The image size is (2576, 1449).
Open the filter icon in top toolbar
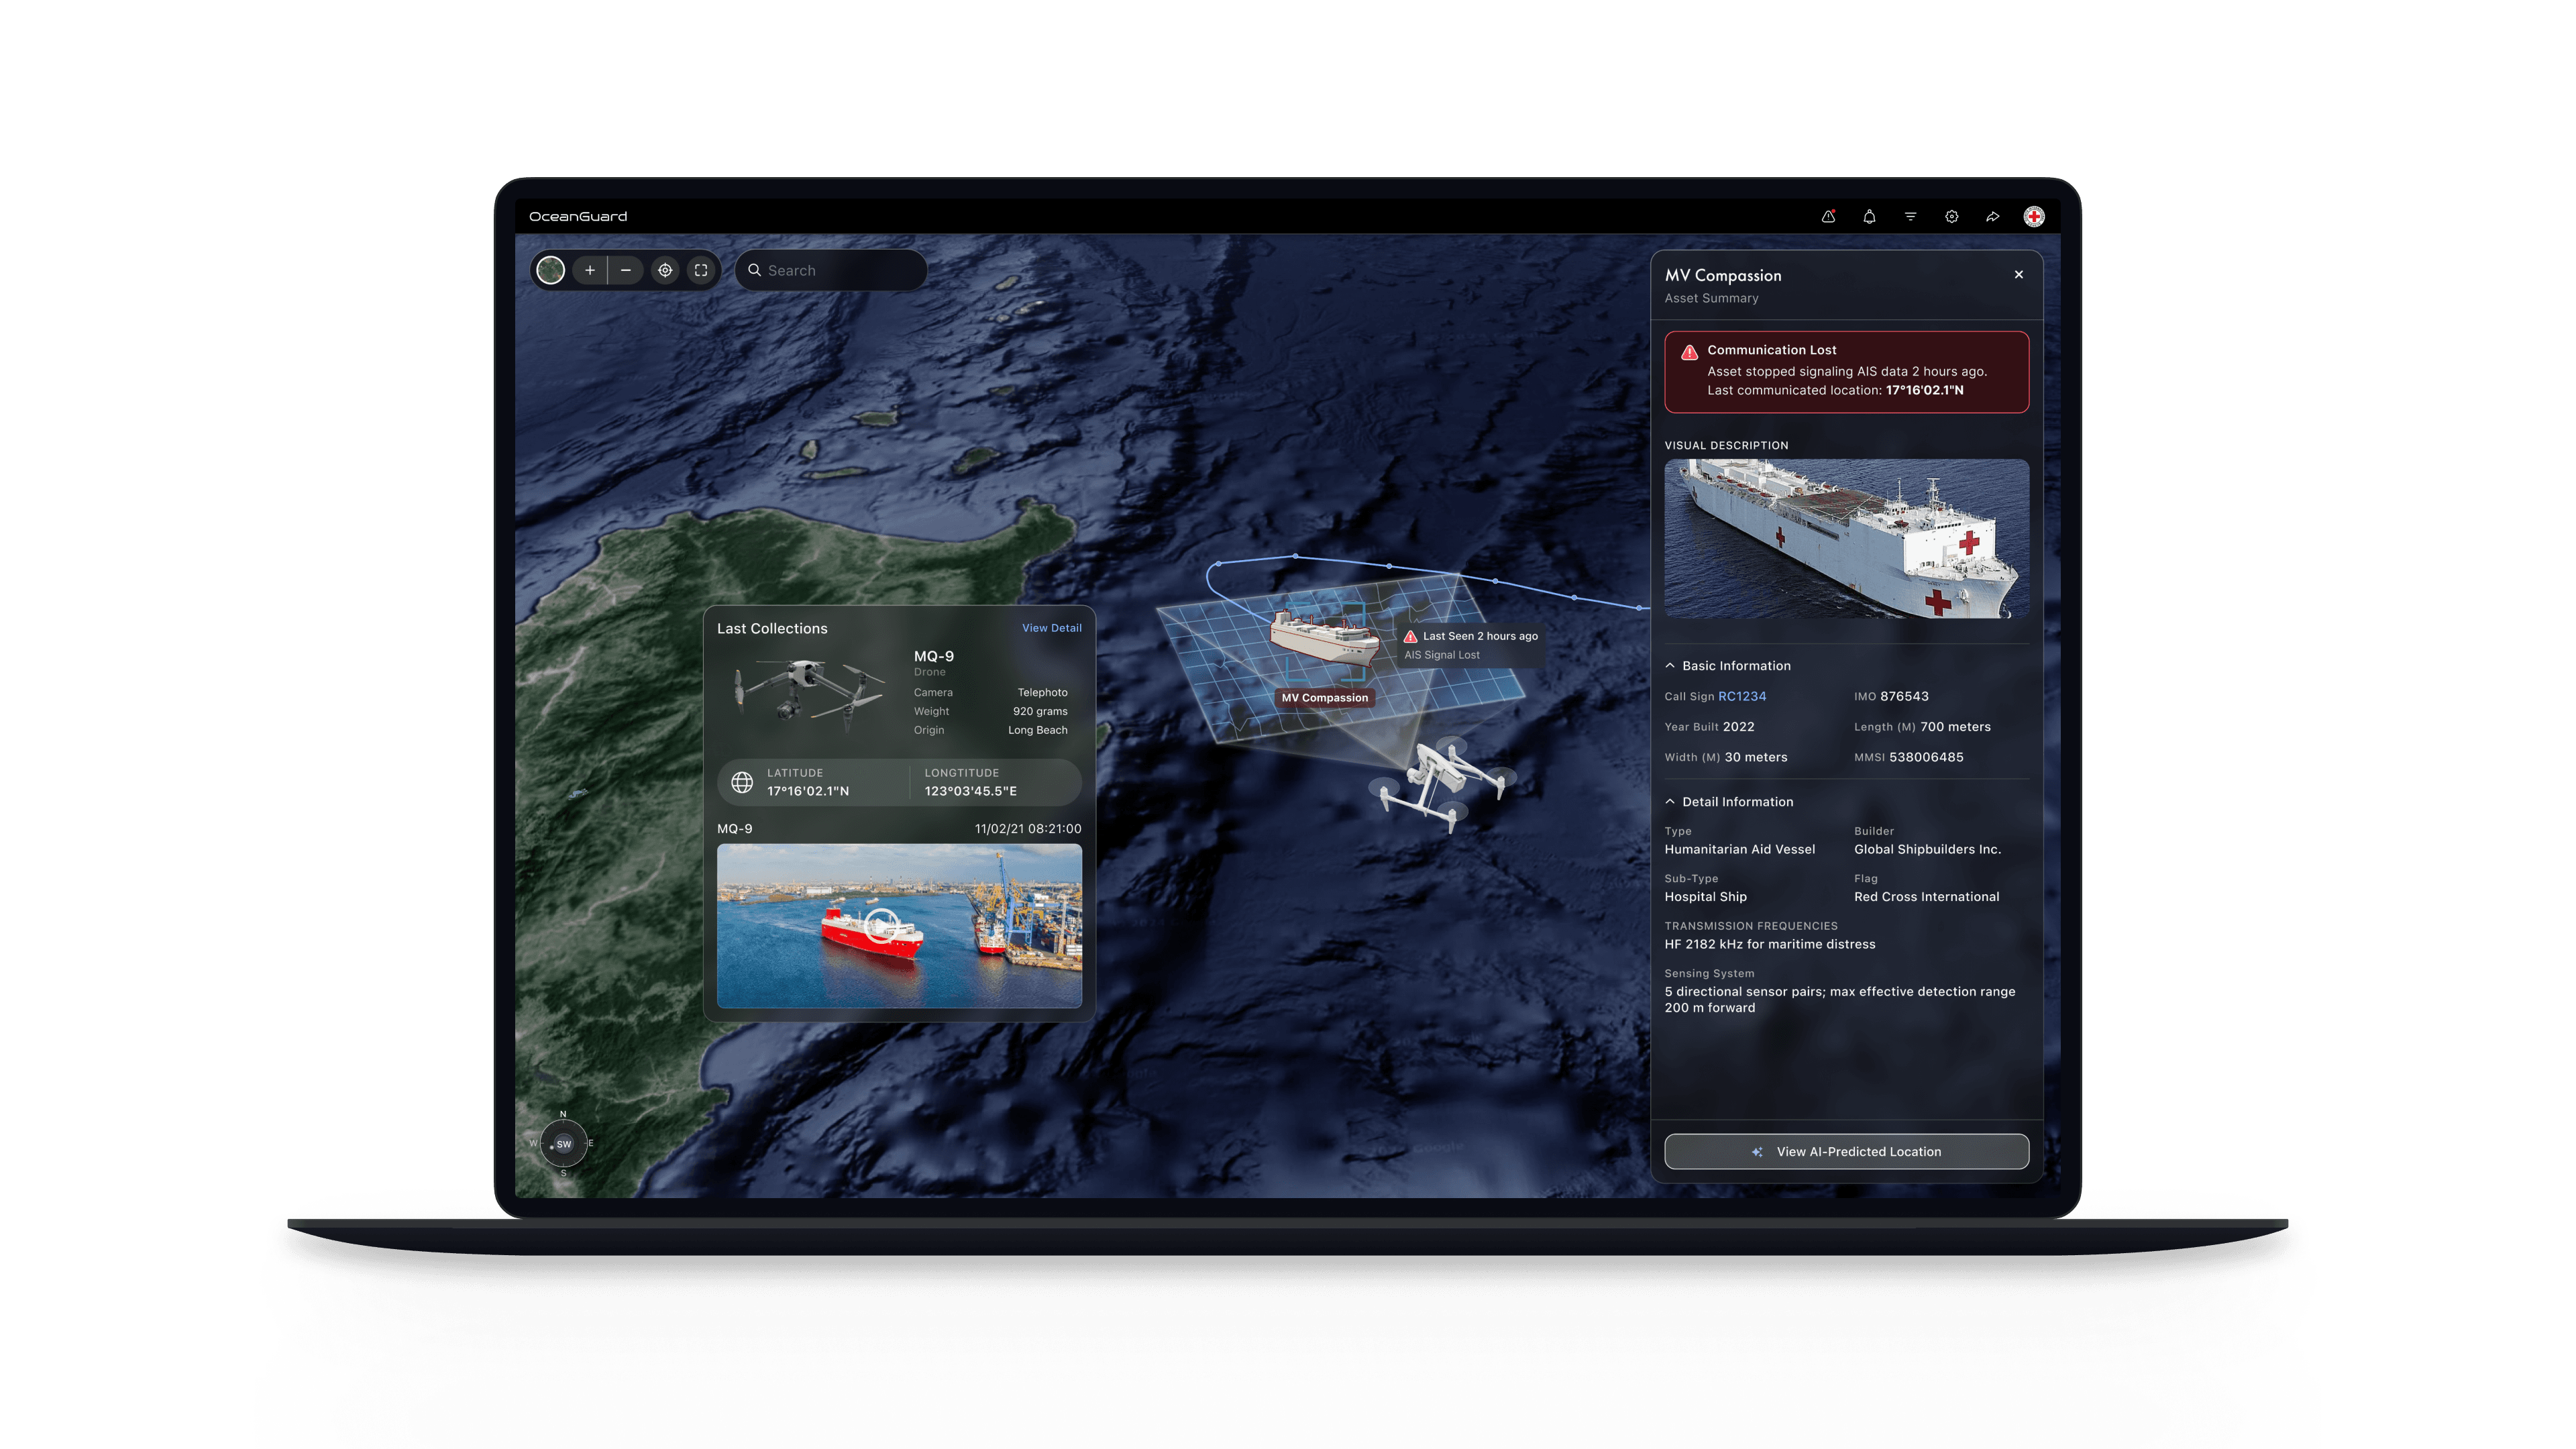point(1910,216)
